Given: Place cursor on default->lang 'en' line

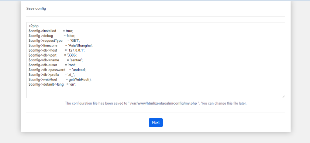Looking at the screenshot, I should click(52, 84).
